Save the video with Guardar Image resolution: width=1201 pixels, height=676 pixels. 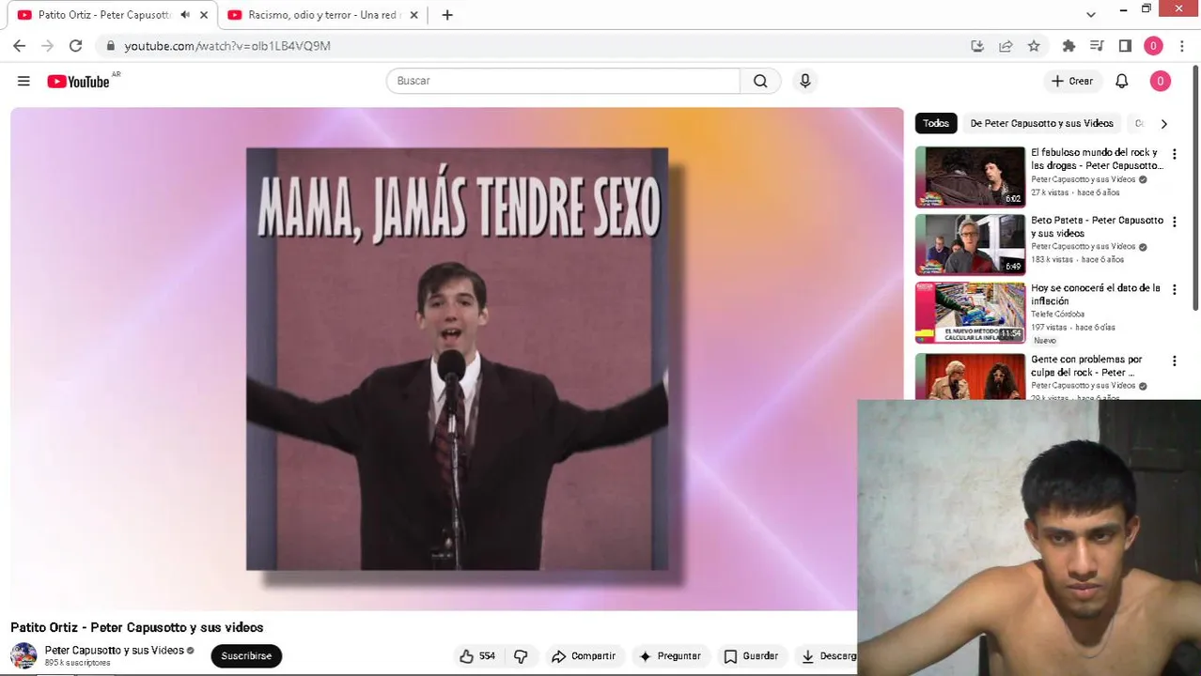point(751,656)
